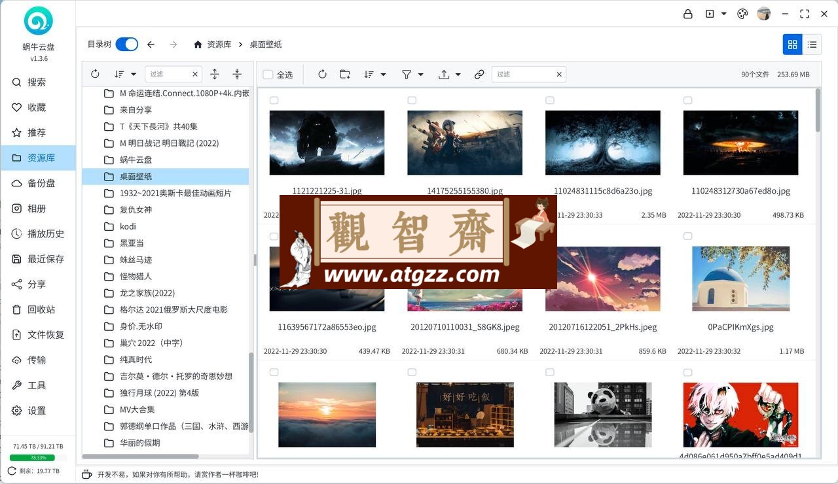Open the funnel filter dropdown
The width and height of the screenshot is (838, 484).
(412, 75)
